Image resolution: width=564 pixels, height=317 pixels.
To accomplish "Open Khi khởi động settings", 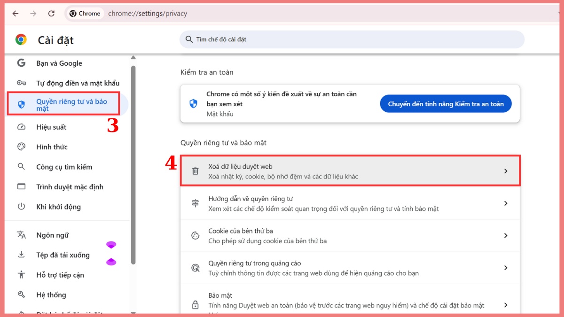I will 58,207.
